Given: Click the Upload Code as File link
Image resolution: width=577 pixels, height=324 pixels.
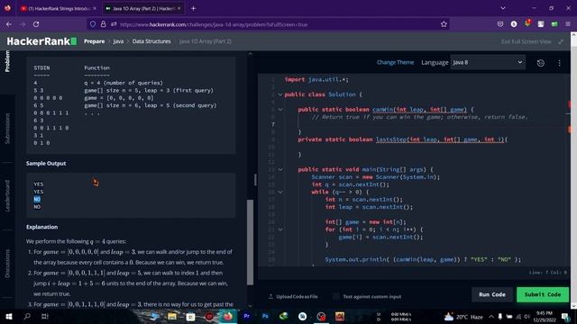Looking at the screenshot, I should 293,296.
